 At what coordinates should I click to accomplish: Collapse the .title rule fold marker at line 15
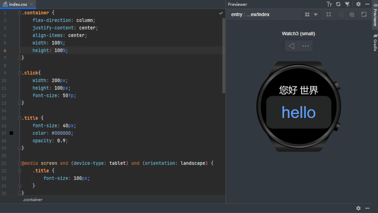pos(20,118)
